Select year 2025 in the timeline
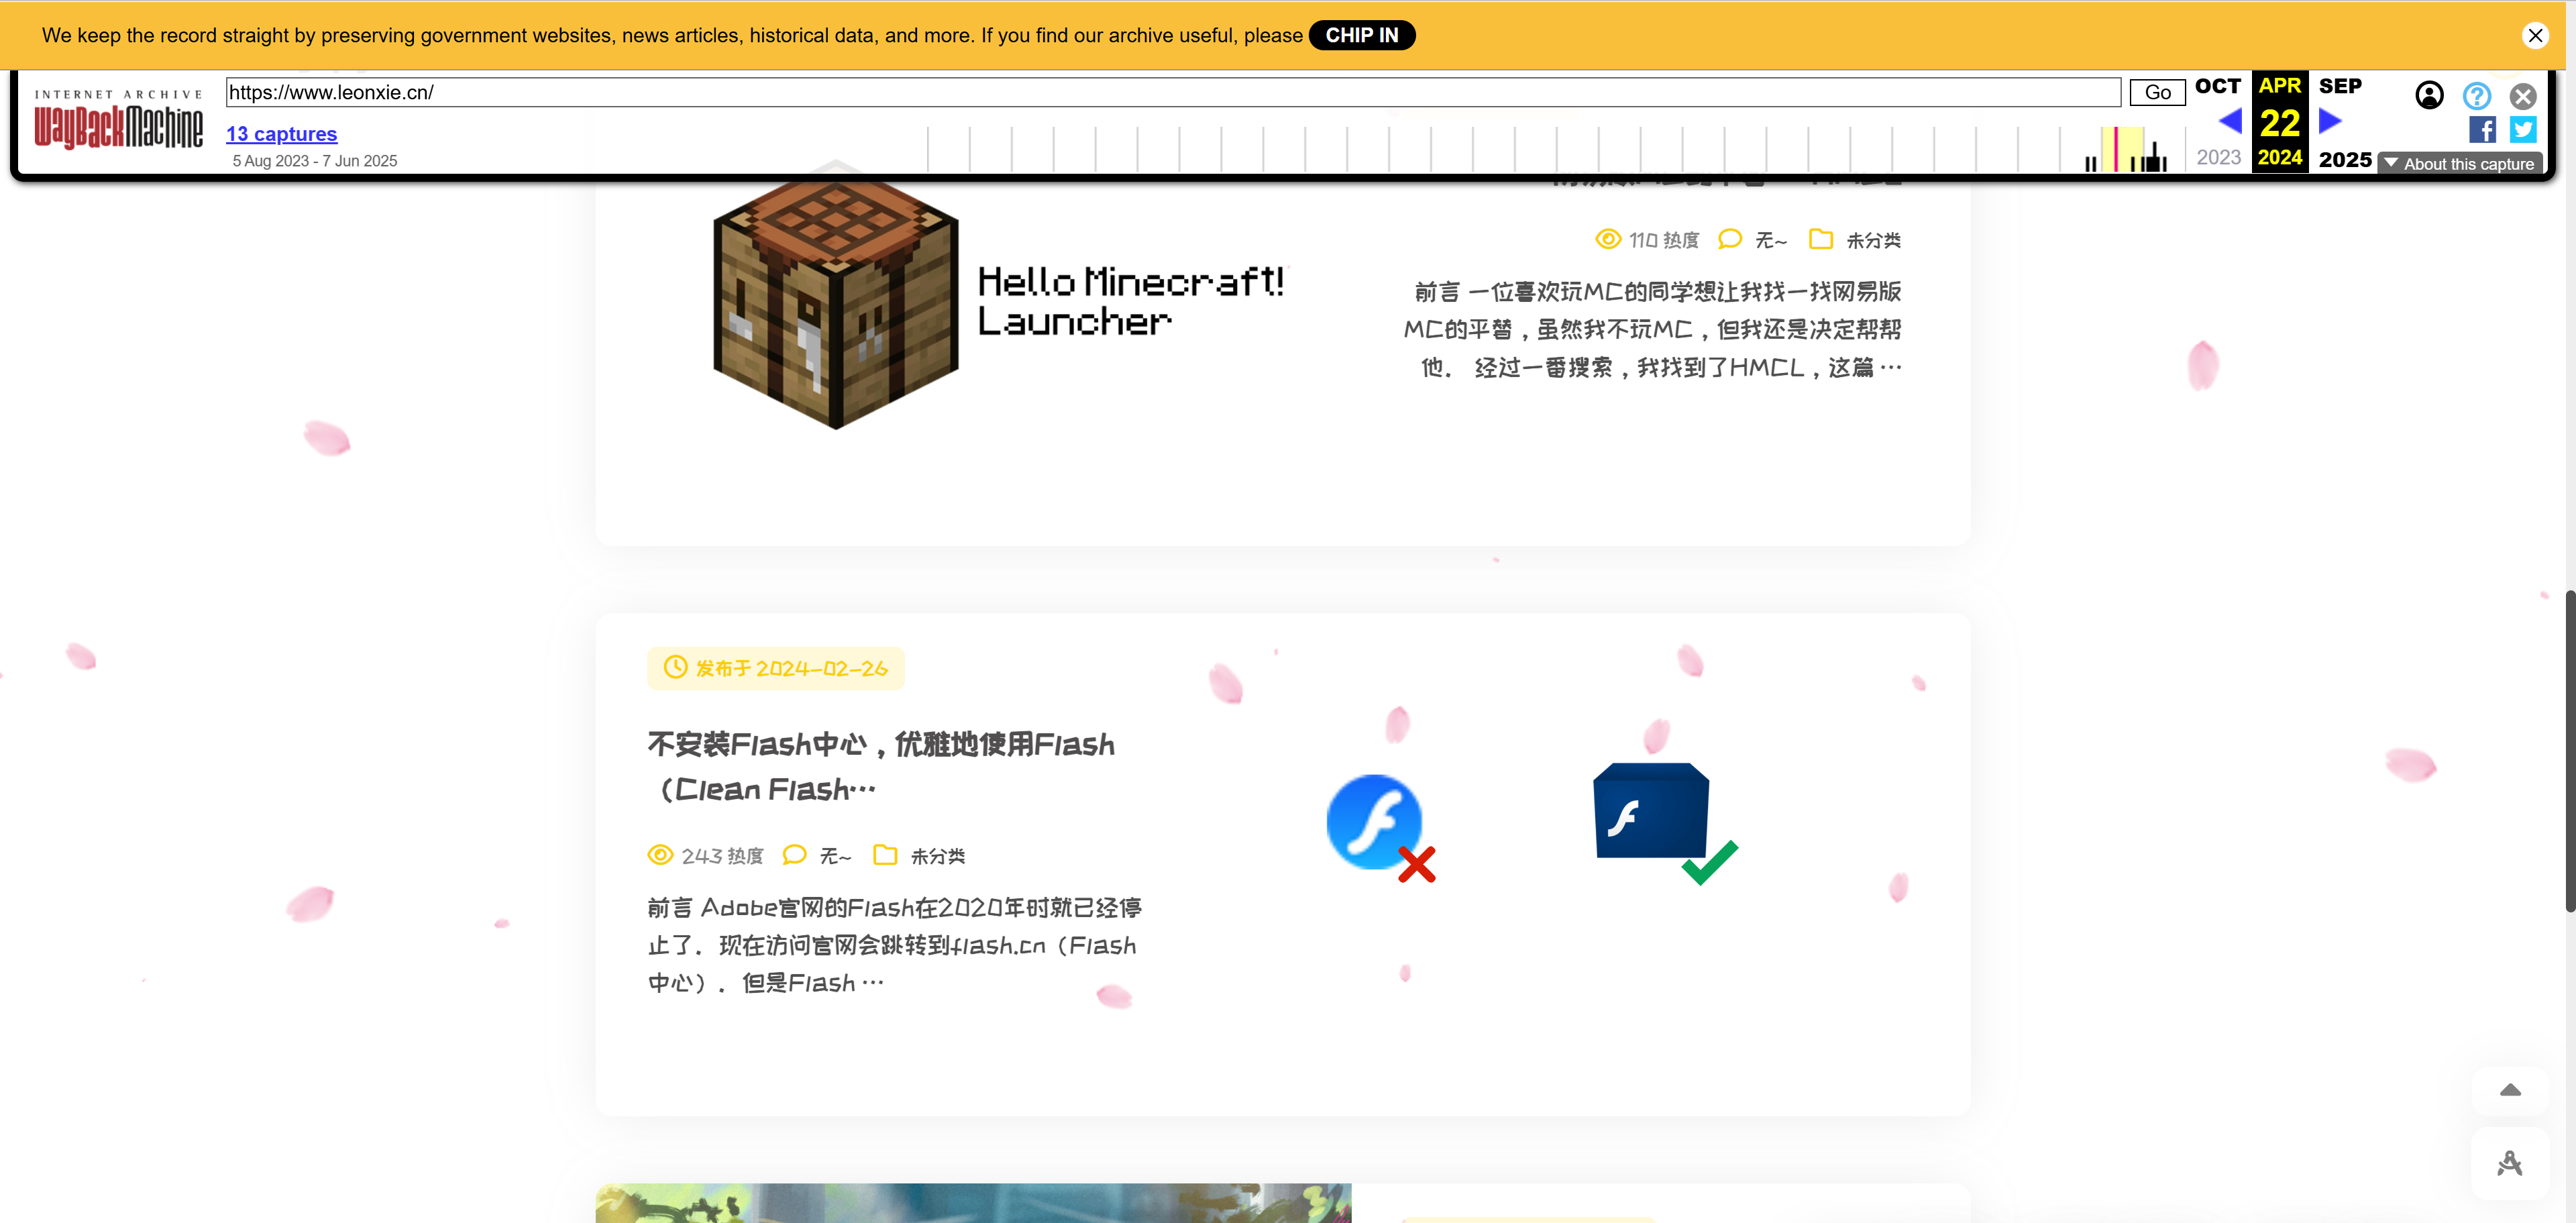This screenshot has height=1223, width=2576. pos(2345,160)
